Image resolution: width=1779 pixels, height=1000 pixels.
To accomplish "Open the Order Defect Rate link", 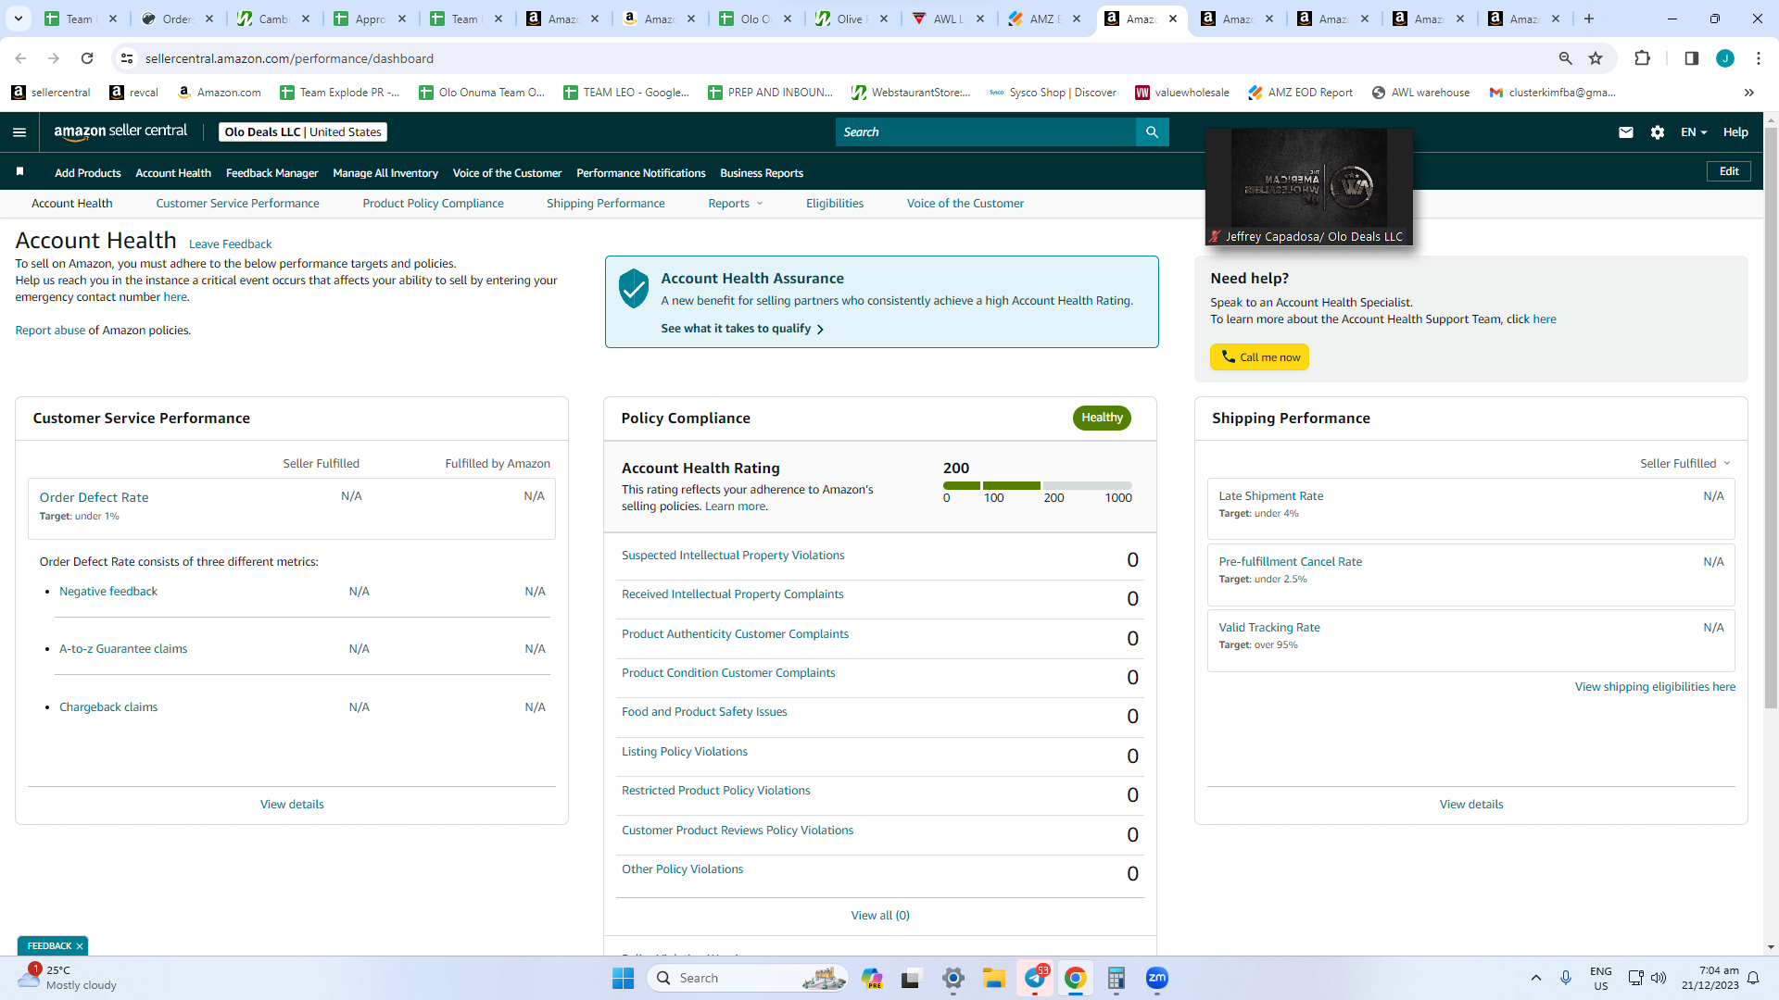I will coord(94,497).
